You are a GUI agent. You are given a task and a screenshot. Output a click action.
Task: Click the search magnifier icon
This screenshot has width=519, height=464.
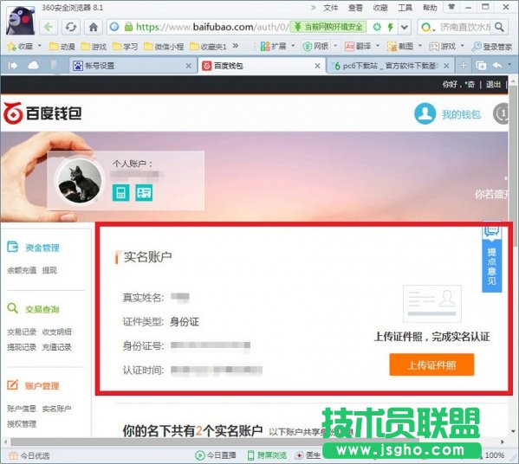(x=499, y=27)
